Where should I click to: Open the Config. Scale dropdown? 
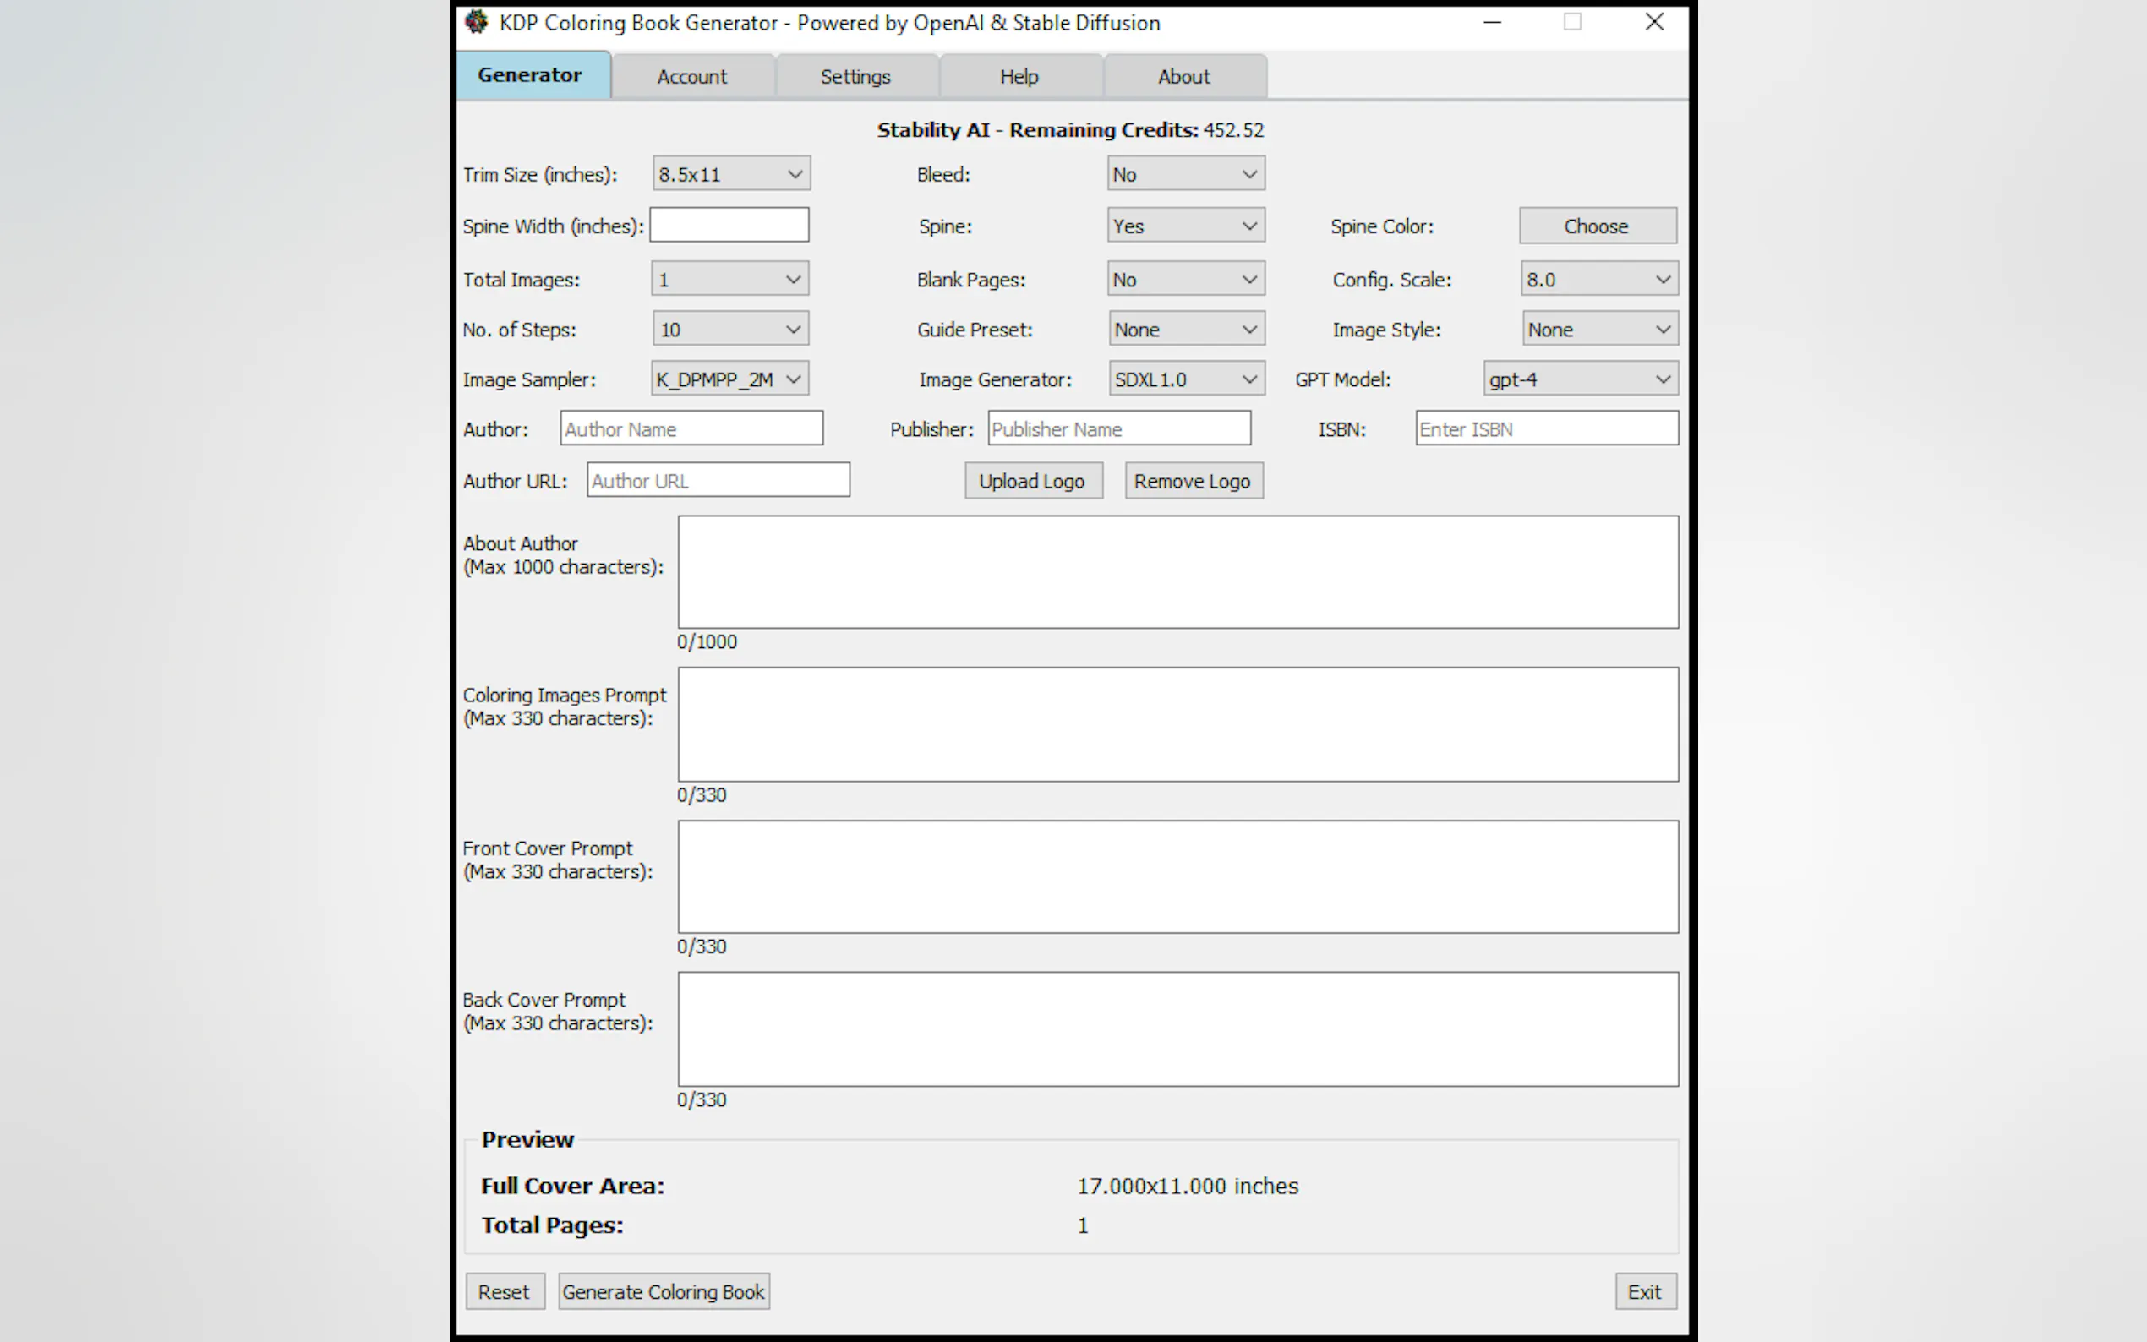click(x=1598, y=280)
